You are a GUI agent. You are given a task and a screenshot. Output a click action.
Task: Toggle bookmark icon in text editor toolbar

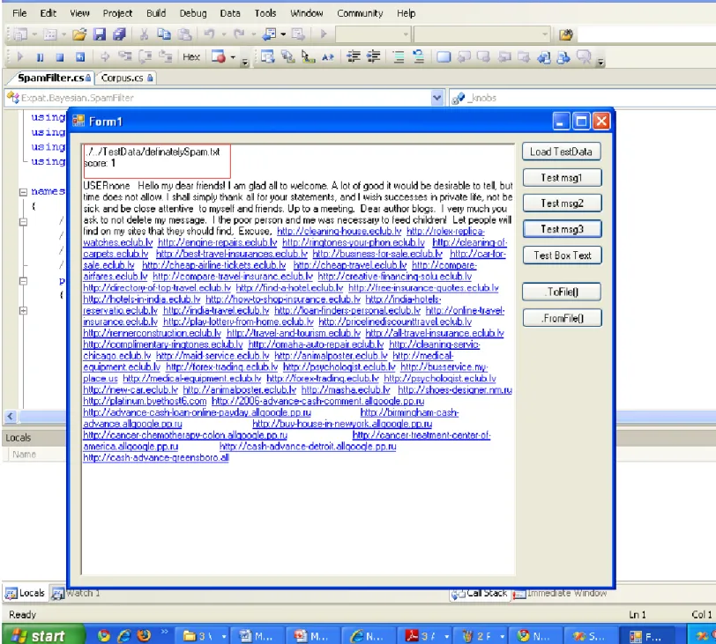pos(443,57)
